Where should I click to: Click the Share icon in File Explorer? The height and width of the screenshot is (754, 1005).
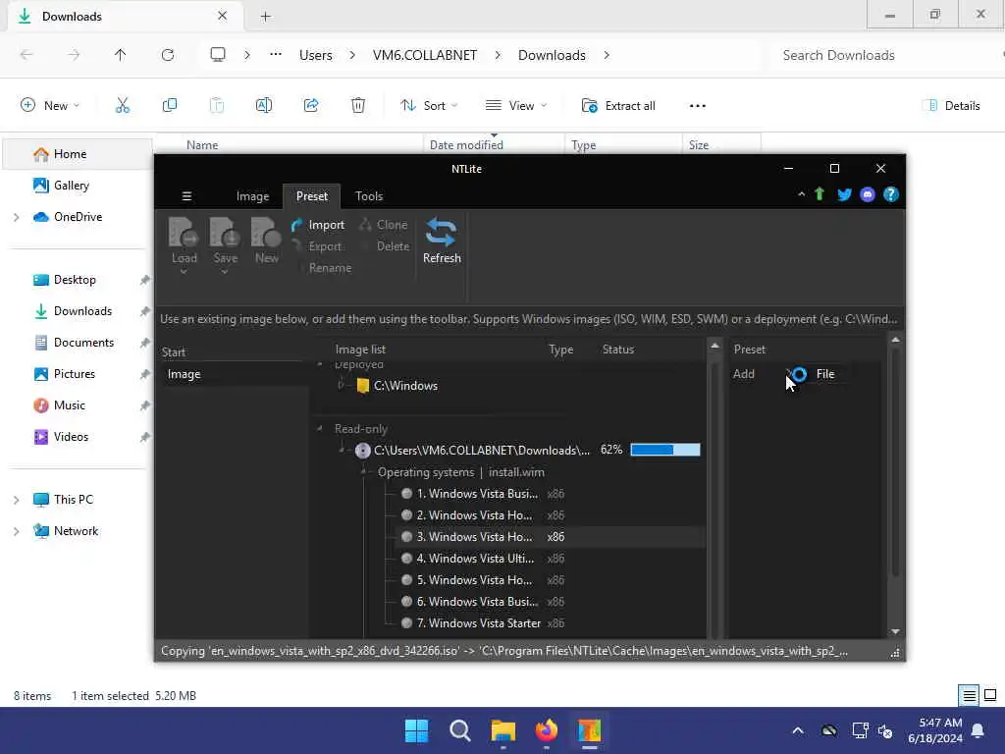coord(311,106)
